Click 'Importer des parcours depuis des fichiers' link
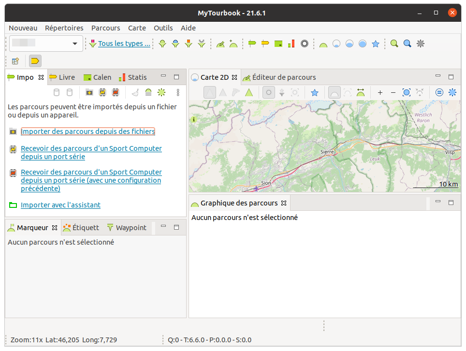 (x=88, y=132)
